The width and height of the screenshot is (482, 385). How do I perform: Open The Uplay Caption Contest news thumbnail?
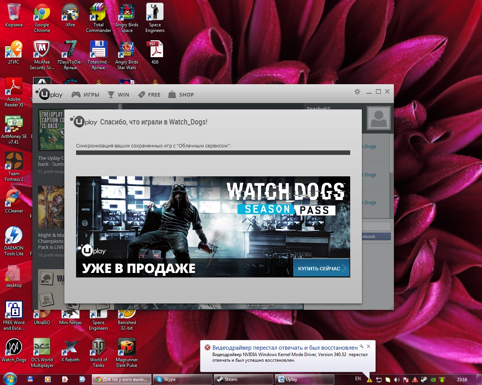(51, 130)
